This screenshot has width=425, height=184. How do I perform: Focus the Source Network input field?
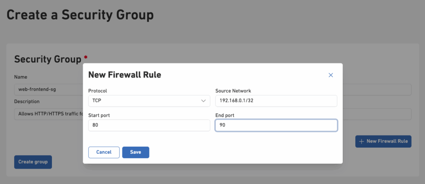point(276,101)
